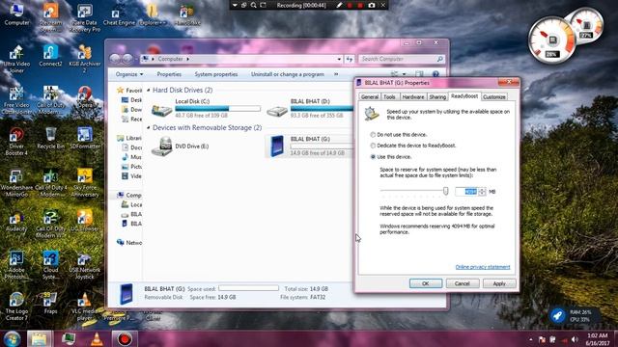Open the USB Network Joystick shortcut
The height and width of the screenshot is (347, 618).
[85, 265]
